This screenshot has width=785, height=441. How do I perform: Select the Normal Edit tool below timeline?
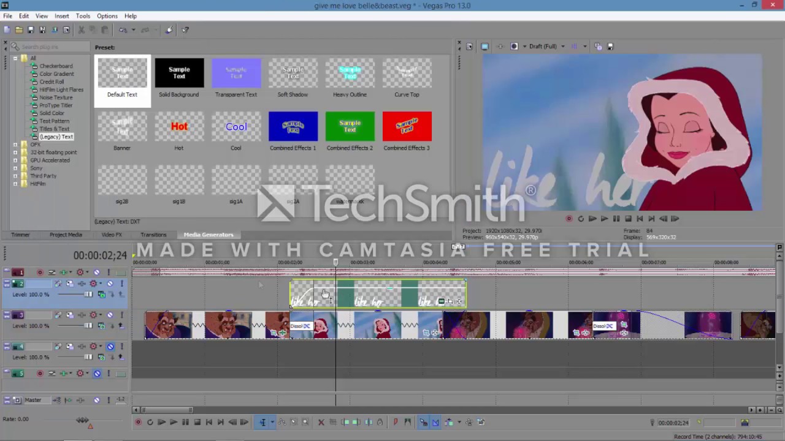click(262, 422)
